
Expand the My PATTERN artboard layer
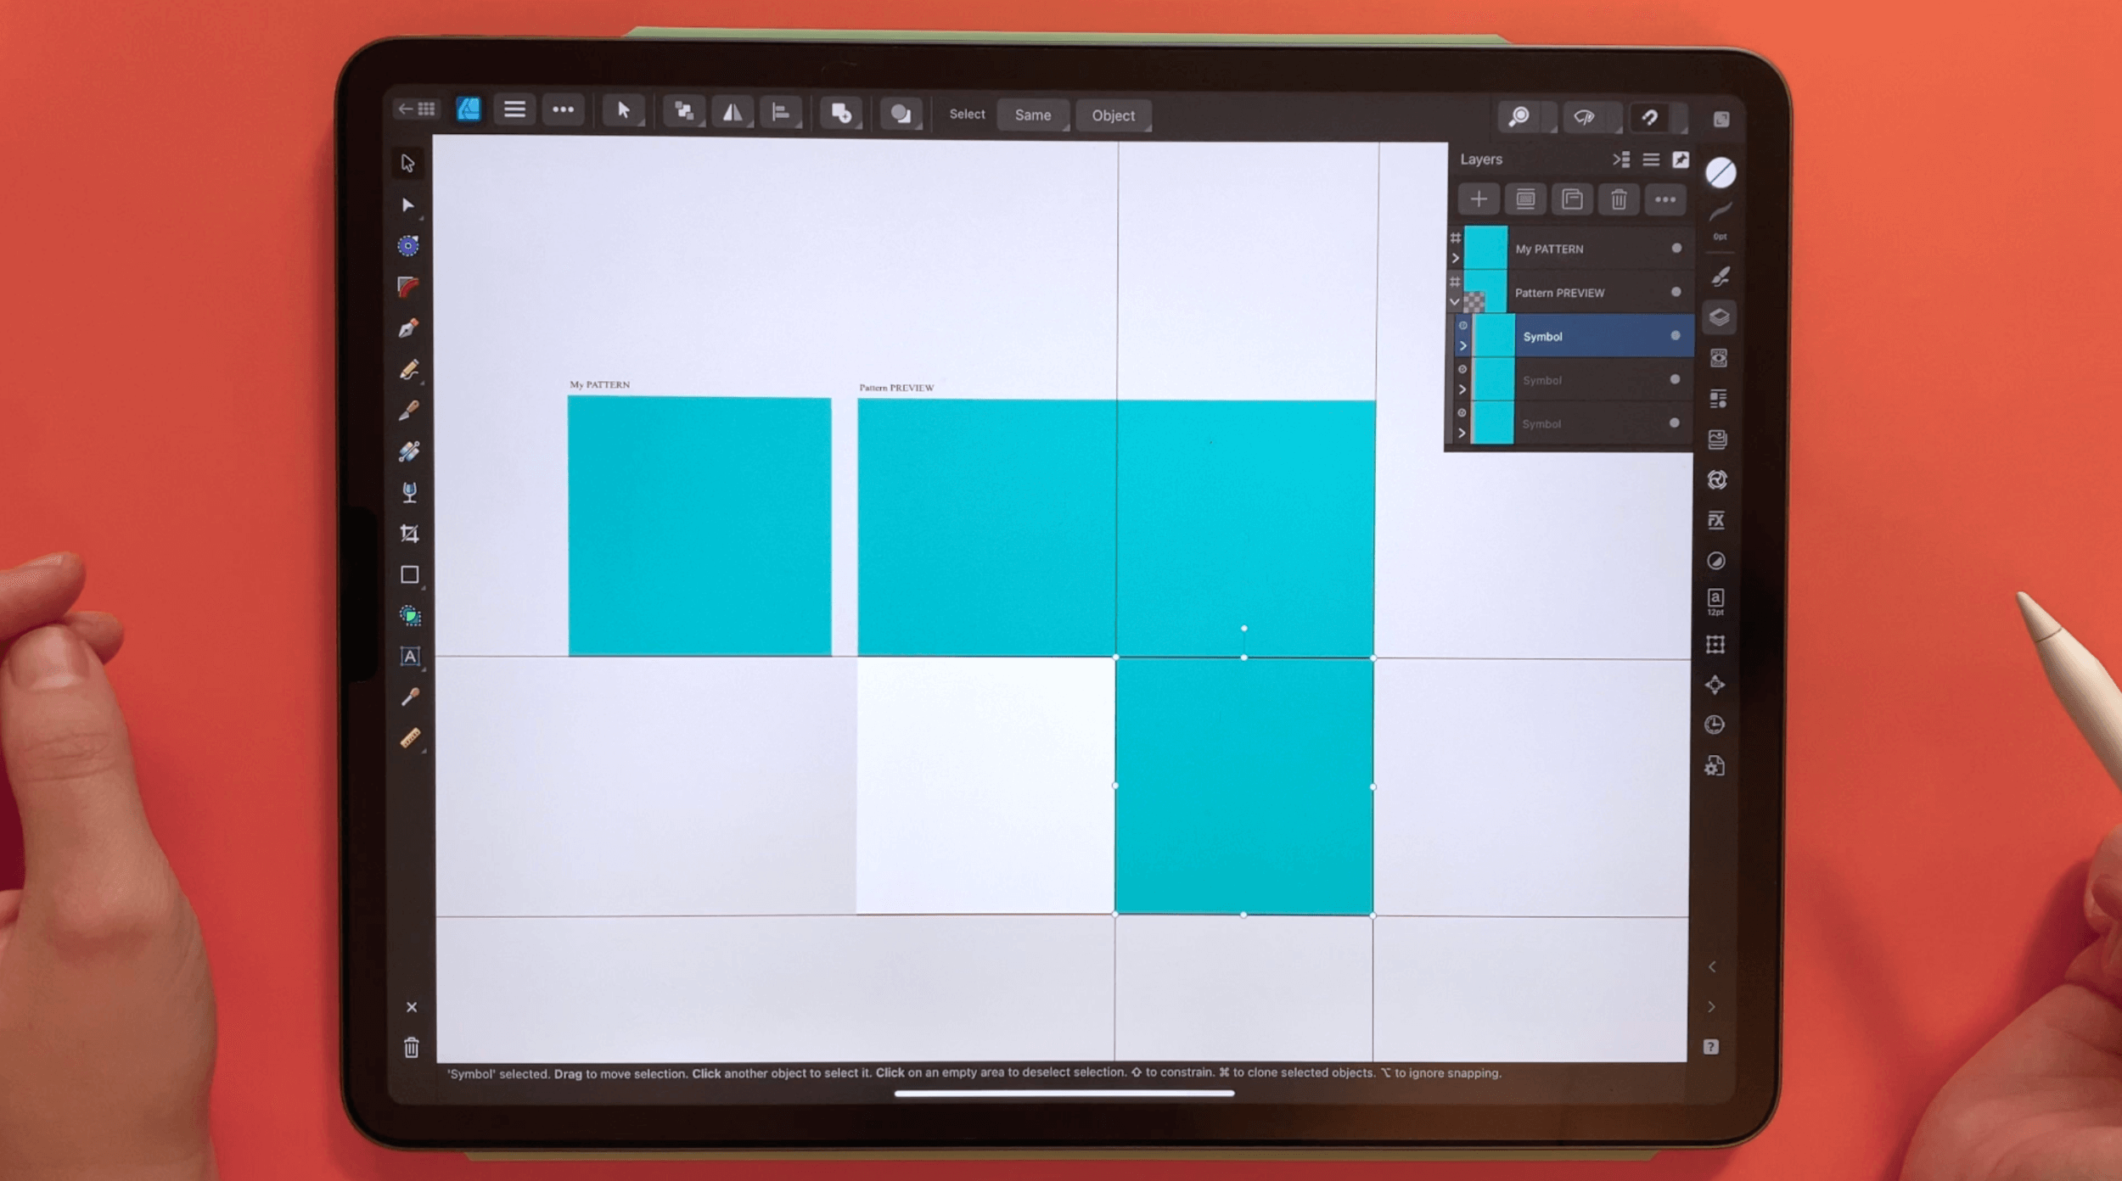click(x=1455, y=258)
